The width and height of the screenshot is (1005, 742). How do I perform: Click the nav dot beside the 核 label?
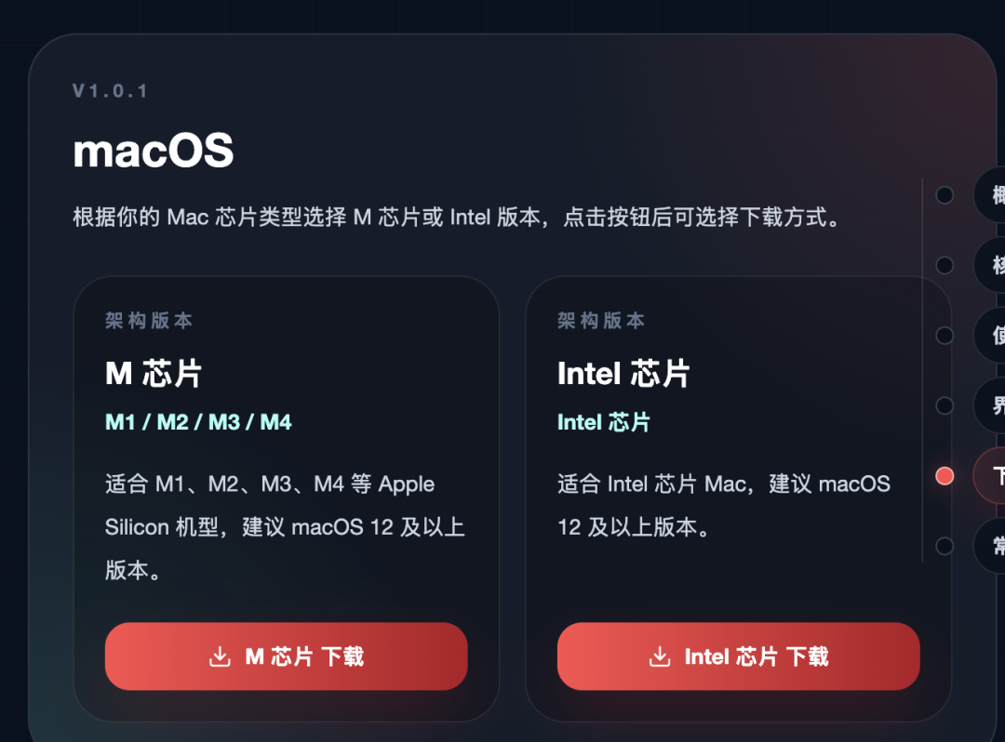pos(945,265)
